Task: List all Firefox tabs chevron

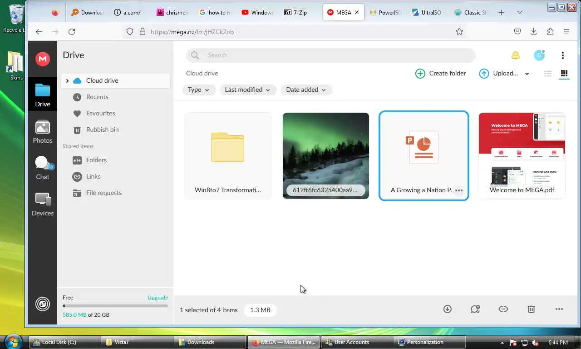Action: pyautogui.click(x=520, y=12)
